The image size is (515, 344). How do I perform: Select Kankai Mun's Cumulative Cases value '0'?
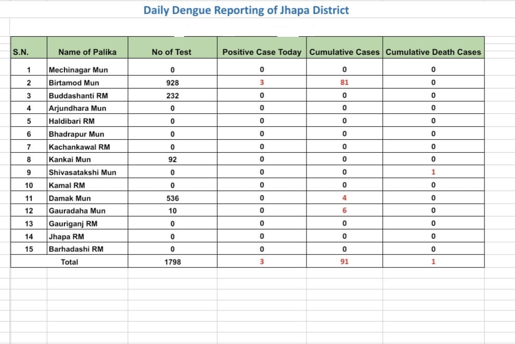[344, 159]
